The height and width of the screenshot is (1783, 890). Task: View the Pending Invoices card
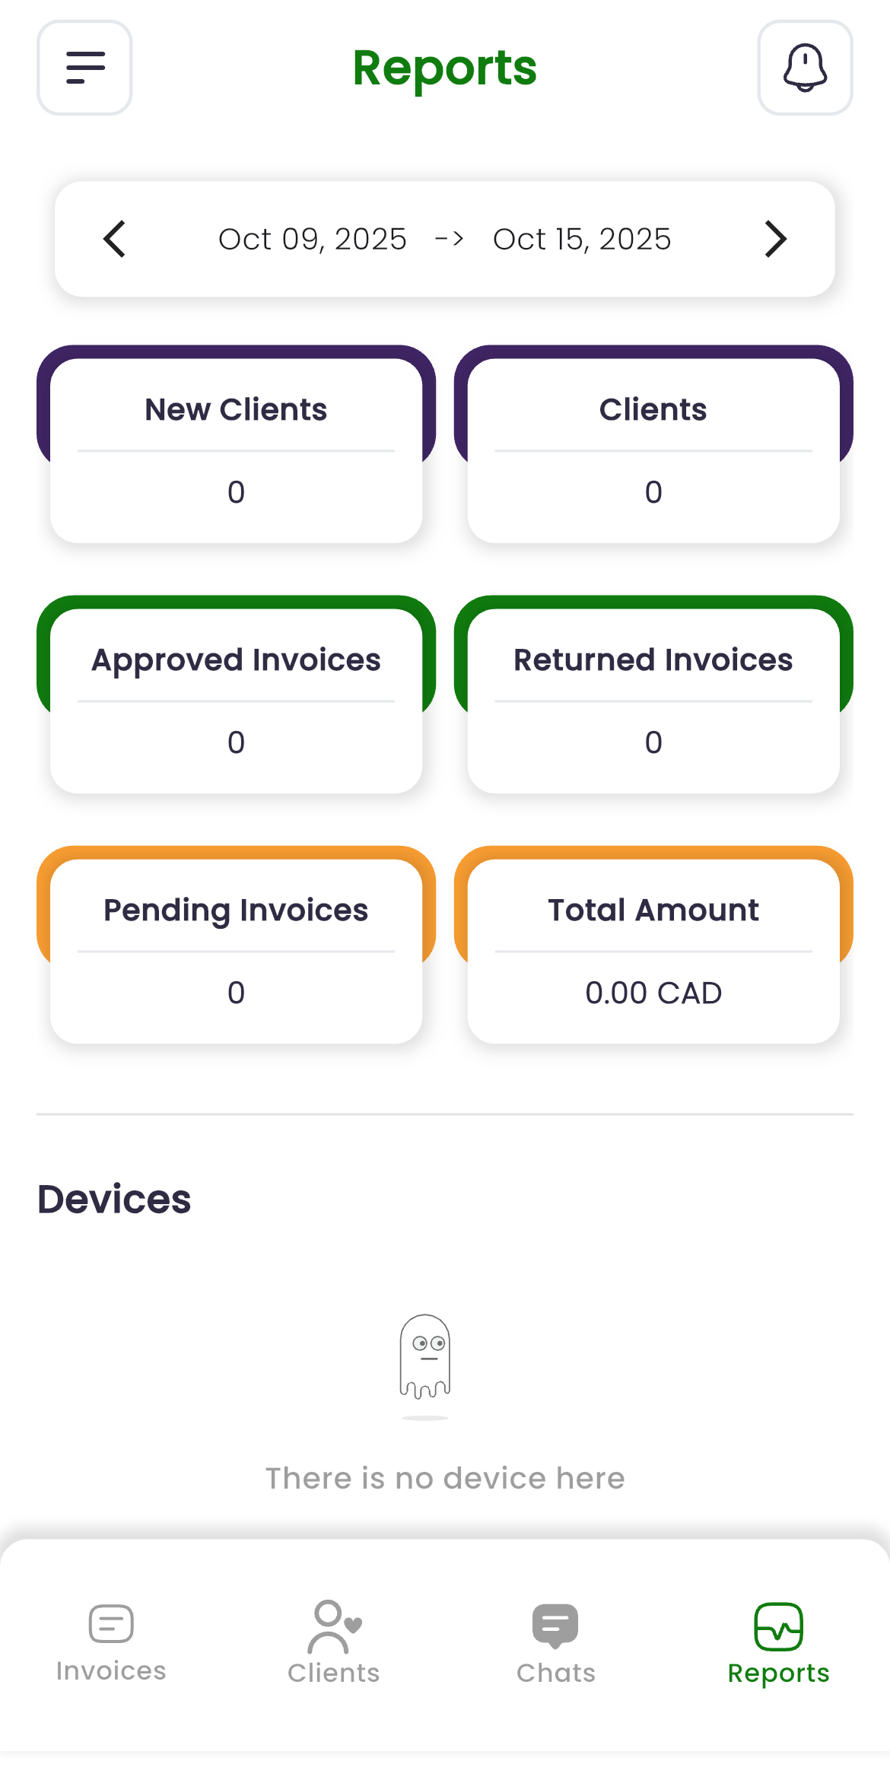[x=236, y=951]
